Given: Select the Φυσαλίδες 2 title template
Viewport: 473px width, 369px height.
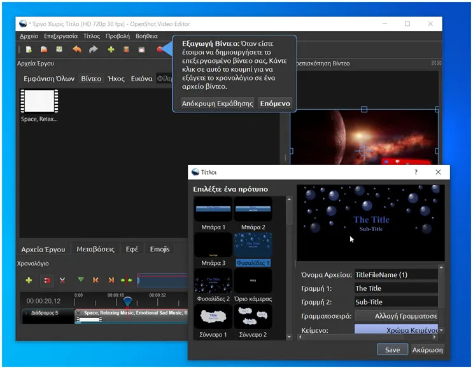Looking at the screenshot, I should [x=213, y=286].
